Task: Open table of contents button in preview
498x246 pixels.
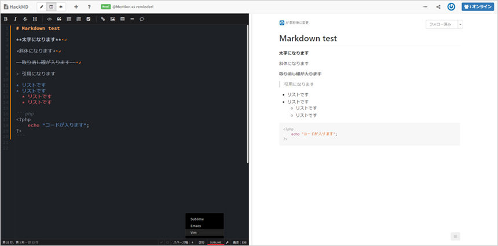Action: [455, 236]
